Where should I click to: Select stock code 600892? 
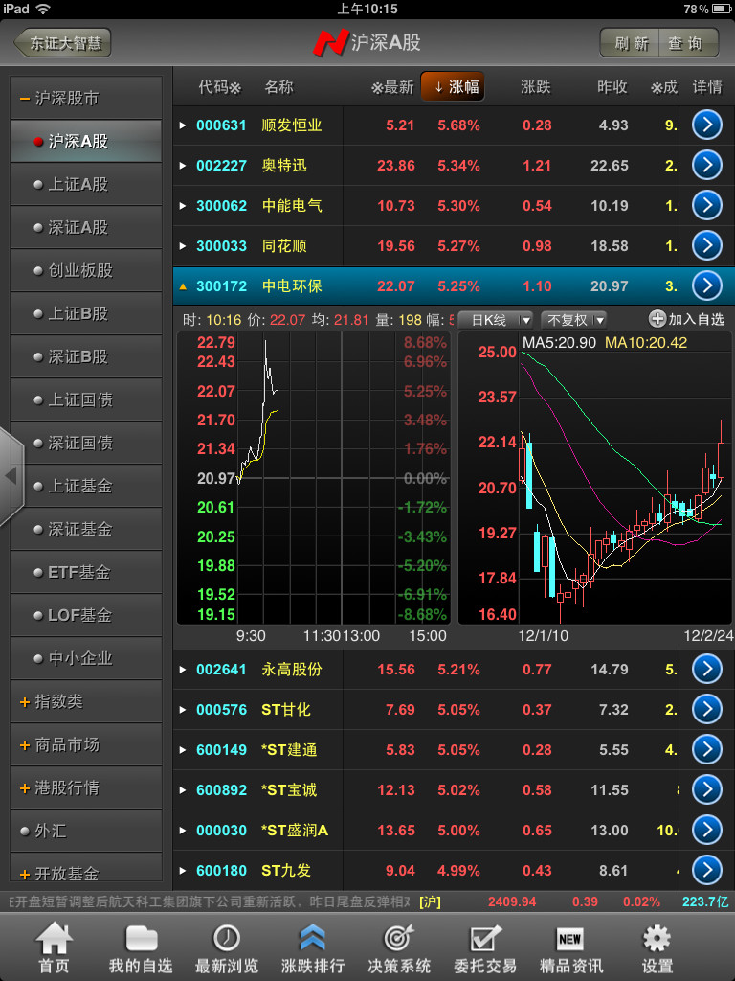(x=221, y=789)
